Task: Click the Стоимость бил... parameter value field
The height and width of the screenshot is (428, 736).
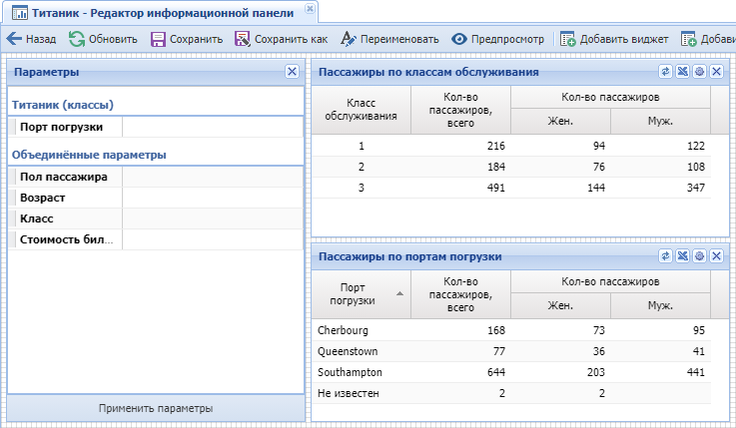Action: coord(213,239)
